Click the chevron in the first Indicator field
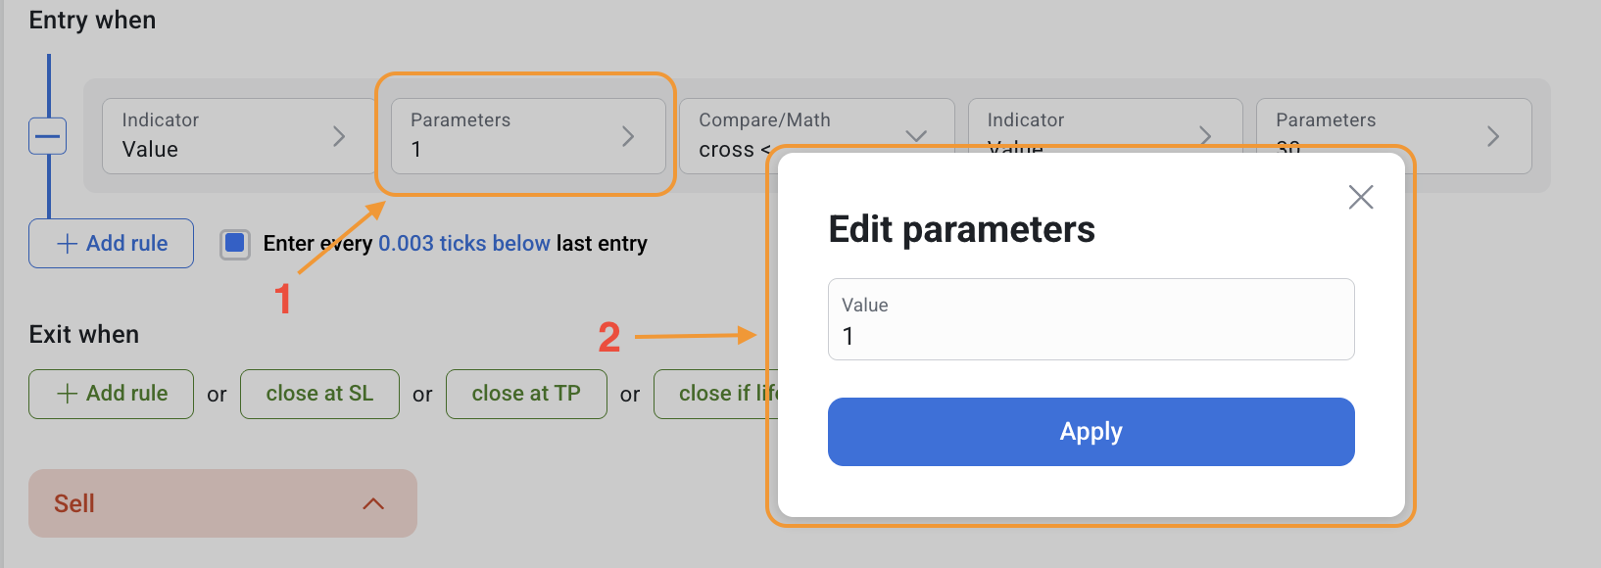Screen dimensions: 1601x568 339,136
